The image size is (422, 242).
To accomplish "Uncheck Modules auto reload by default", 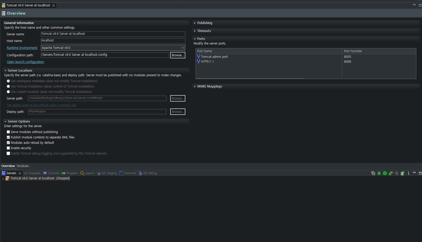I will point(8,143).
